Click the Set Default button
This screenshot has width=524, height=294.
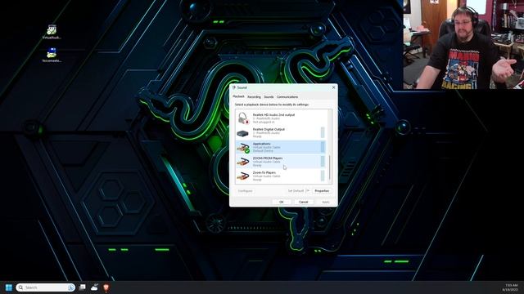click(x=296, y=190)
